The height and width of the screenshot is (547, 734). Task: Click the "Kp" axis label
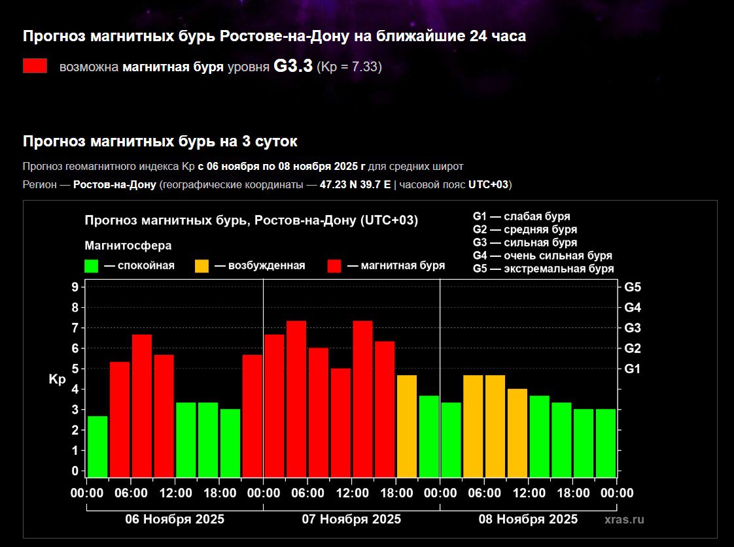(x=58, y=380)
